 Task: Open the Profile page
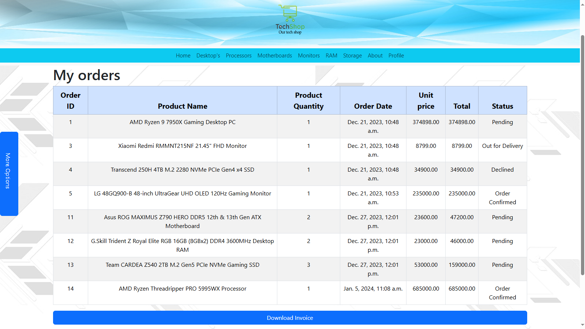pos(396,56)
